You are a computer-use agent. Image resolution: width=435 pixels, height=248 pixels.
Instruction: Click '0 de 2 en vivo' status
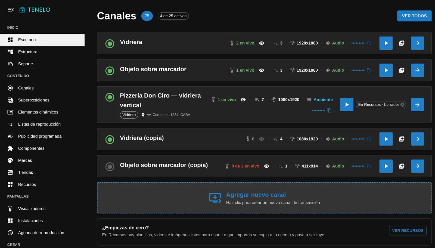tap(245, 166)
